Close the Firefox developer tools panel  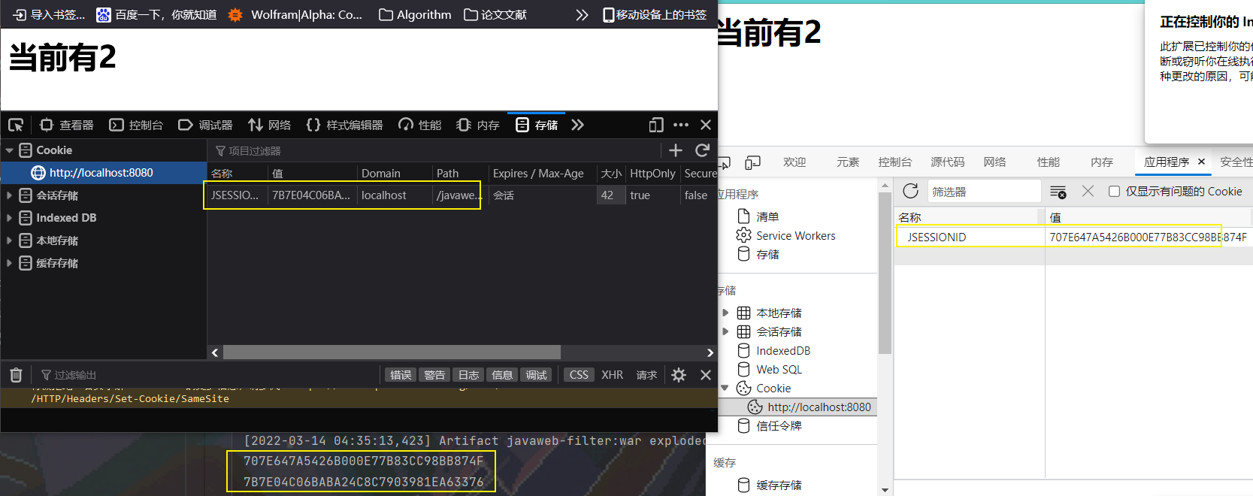(x=706, y=125)
